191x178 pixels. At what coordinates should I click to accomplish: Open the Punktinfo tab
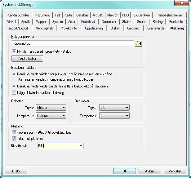point(176,22)
